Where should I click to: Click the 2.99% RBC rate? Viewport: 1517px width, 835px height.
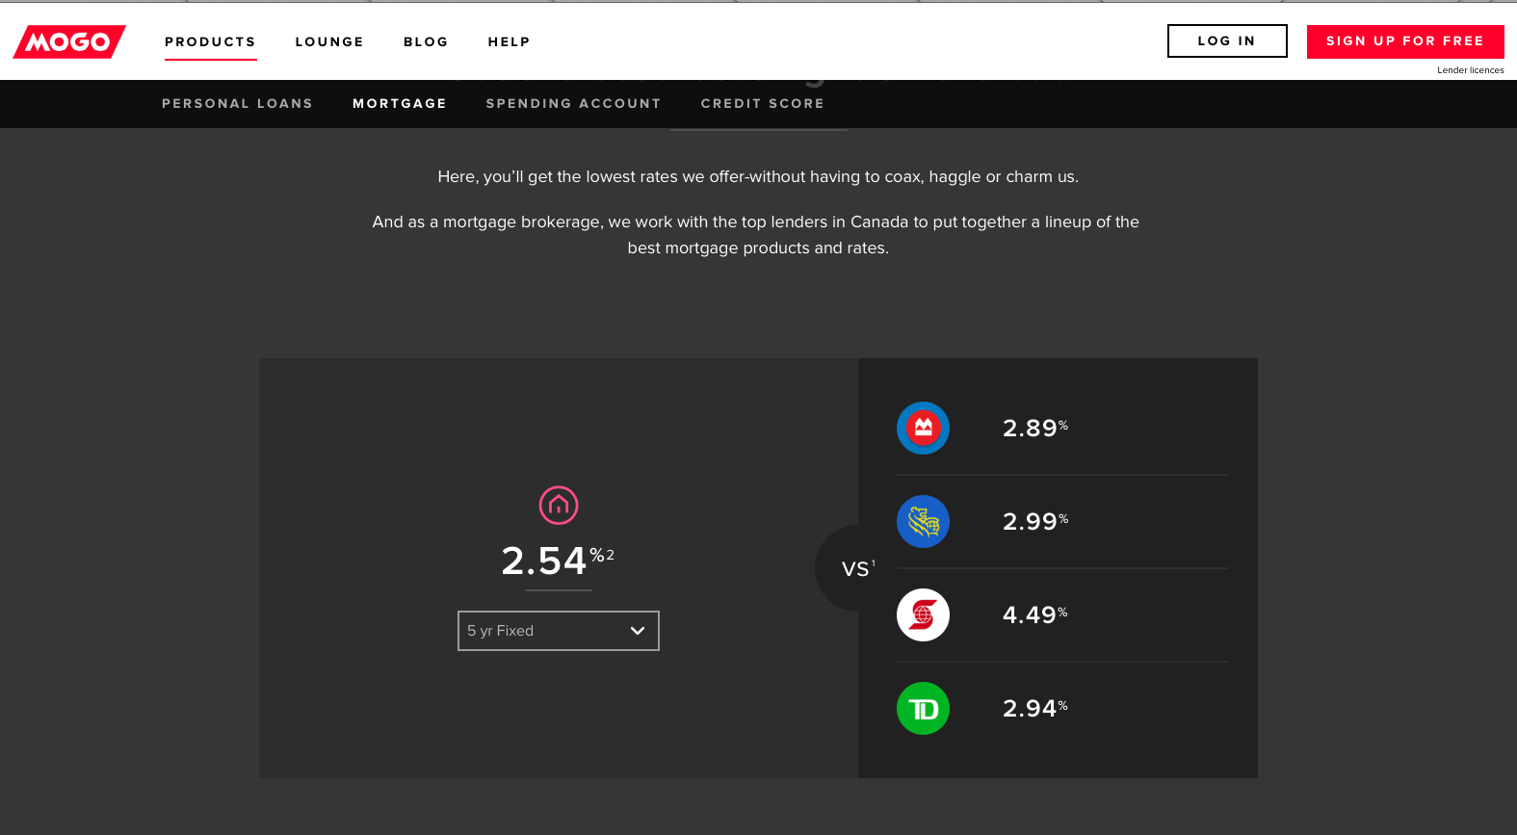tap(1035, 521)
